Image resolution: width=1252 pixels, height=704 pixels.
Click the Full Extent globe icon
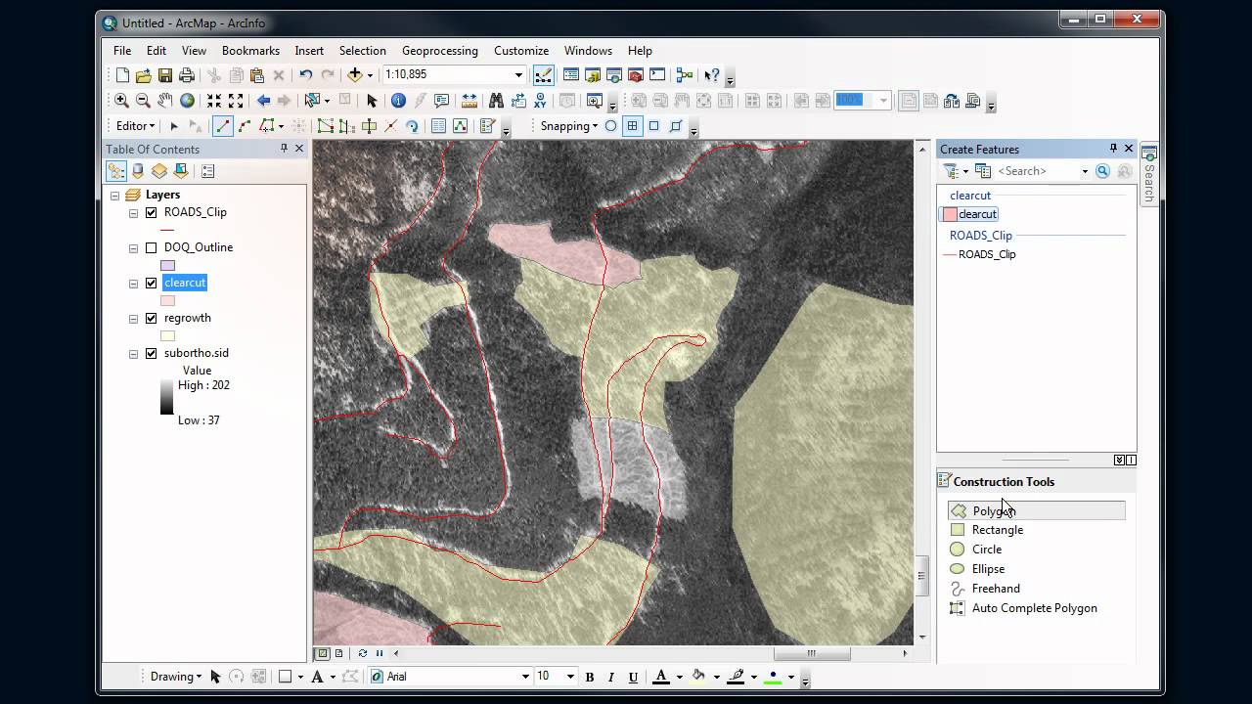coord(187,101)
